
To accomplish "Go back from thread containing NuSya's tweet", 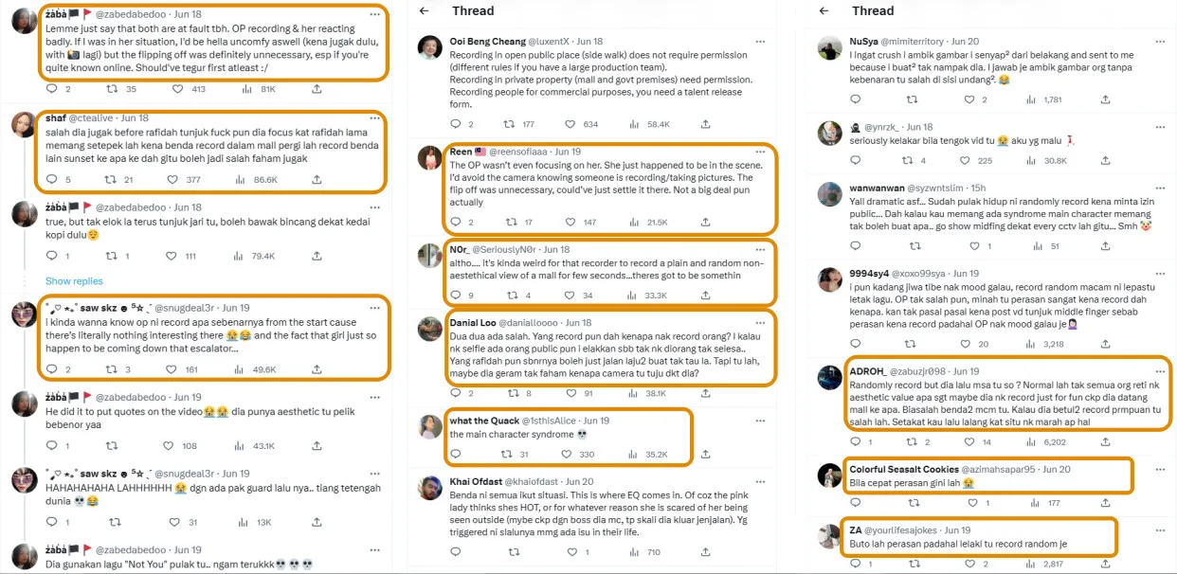I will tap(824, 10).
